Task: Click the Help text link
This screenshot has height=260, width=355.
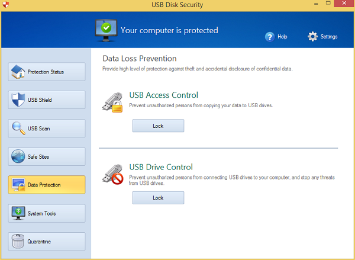Action: [x=282, y=37]
